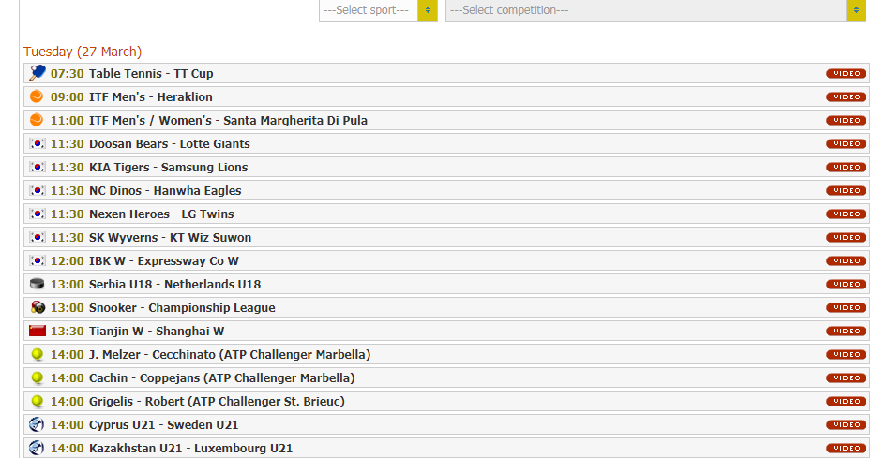The image size is (874, 458).
Task: Click the Korea flag icon beside NC Dinos
Action: pyautogui.click(x=38, y=190)
